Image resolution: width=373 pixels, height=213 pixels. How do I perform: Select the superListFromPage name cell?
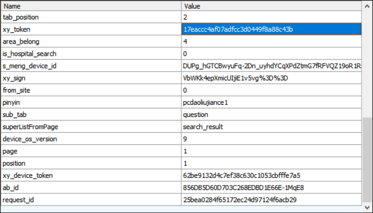91,127
